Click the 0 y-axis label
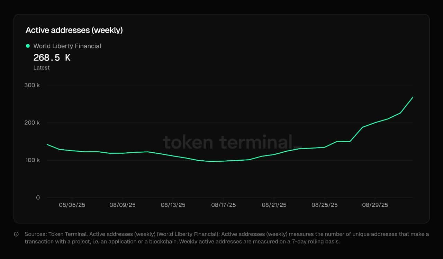Image resolution: width=443 pixels, height=259 pixels. [38, 197]
